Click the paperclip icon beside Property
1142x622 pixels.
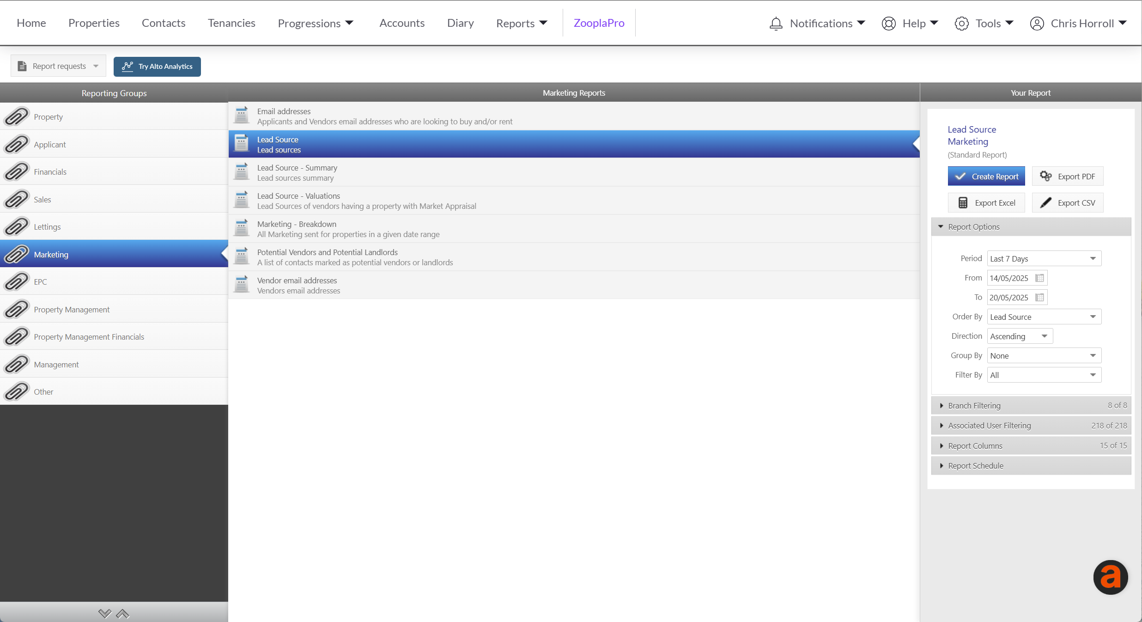coord(16,116)
